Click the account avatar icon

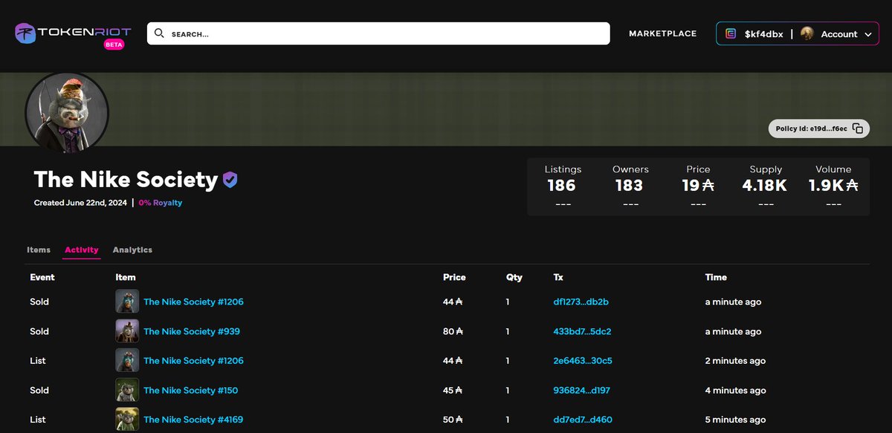pyautogui.click(x=807, y=33)
